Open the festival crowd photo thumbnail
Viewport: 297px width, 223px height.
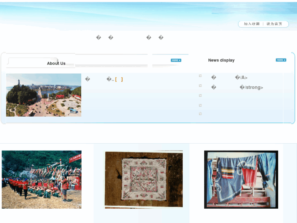42,180
